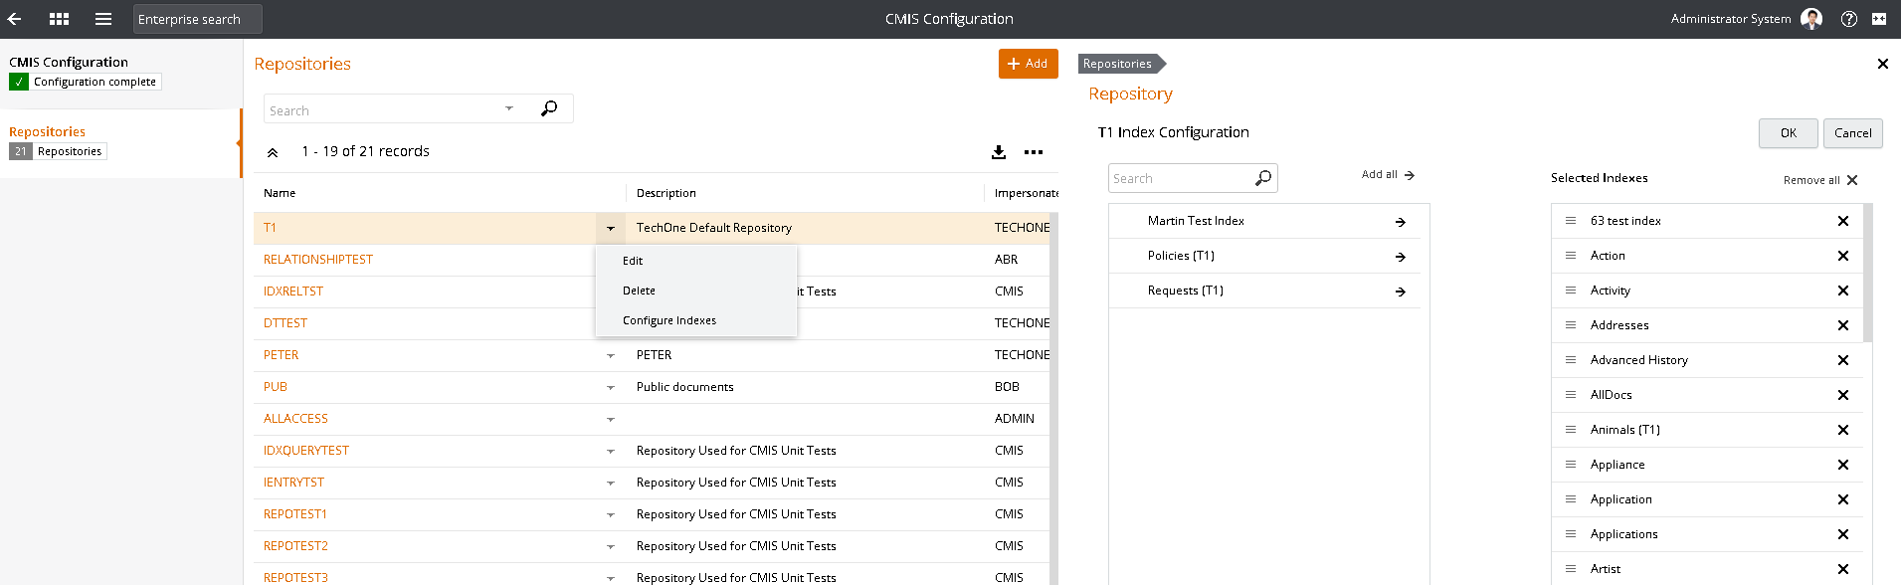Open the three-dot more options menu
This screenshot has width=1901, height=585.
1034,152
